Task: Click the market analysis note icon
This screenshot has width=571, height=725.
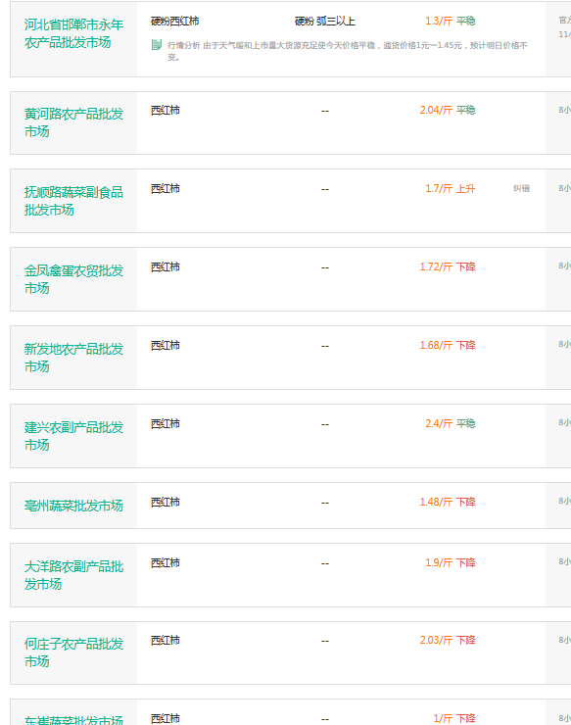Action: point(157,45)
